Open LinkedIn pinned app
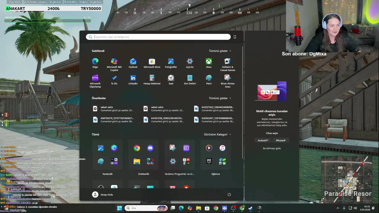Screen dimensions: 379x213 (133, 80)
